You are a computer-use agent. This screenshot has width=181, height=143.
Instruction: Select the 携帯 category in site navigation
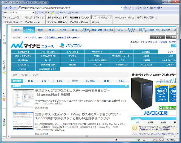tap(40, 30)
